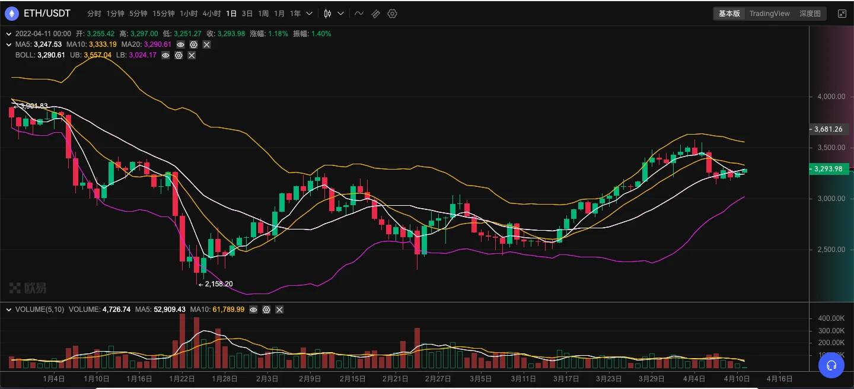The image size is (854, 389).
Task: Toggle visibility of MA indicator
Action: click(180, 44)
